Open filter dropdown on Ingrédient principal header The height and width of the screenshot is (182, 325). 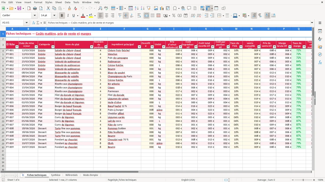click(x=139, y=47)
